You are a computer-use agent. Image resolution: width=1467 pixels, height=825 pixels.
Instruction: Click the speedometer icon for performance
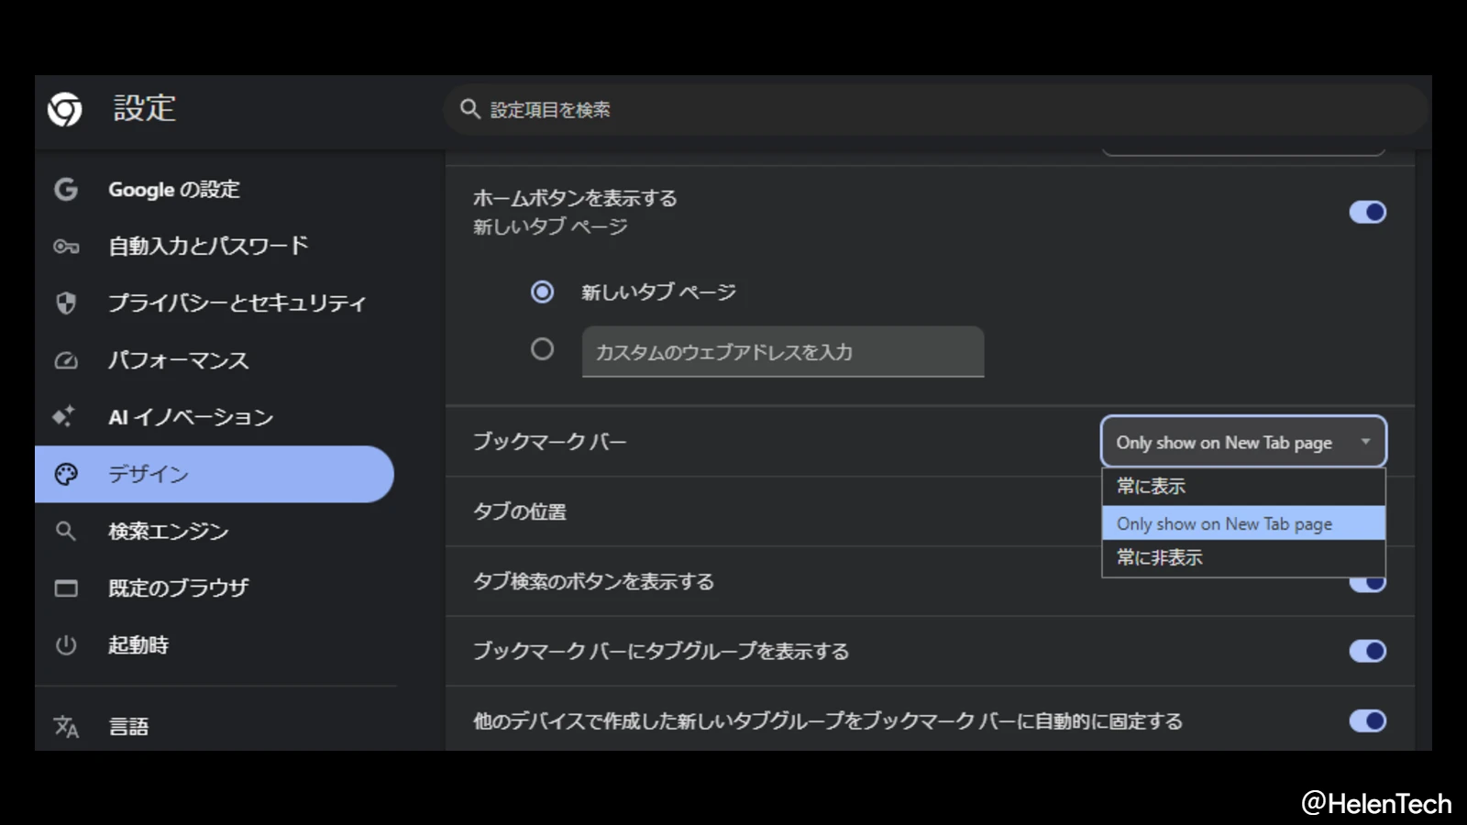66,360
